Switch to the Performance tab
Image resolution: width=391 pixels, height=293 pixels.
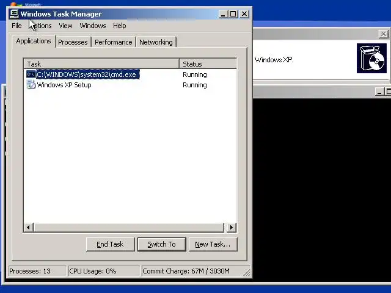[114, 42]
